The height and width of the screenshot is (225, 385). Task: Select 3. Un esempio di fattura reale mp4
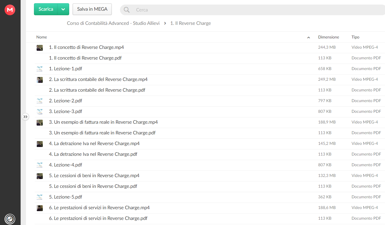coord(103,122)
